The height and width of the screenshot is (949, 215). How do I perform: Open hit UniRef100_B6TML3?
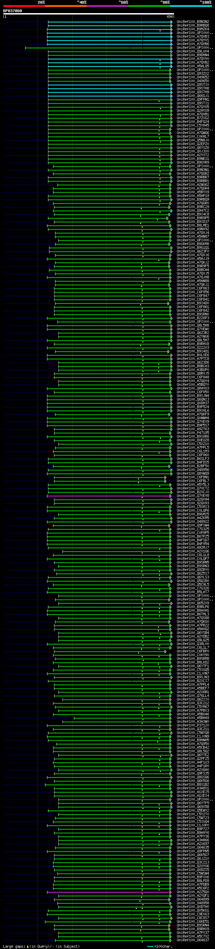click(193, 614)
